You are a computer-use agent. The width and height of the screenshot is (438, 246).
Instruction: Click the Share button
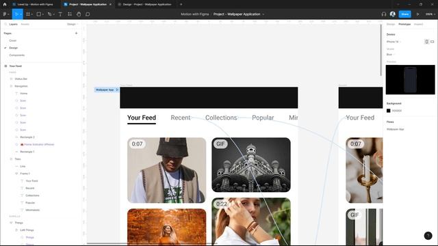(x=404, y=14)
